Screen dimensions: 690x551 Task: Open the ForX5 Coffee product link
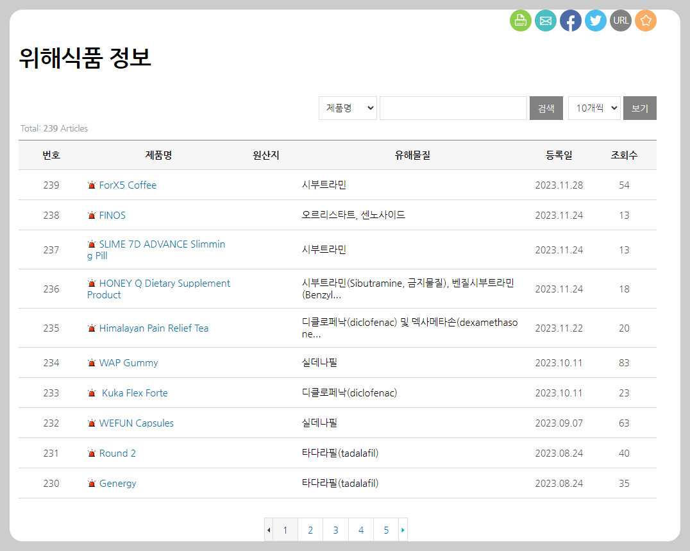click(x=128, y=185)
